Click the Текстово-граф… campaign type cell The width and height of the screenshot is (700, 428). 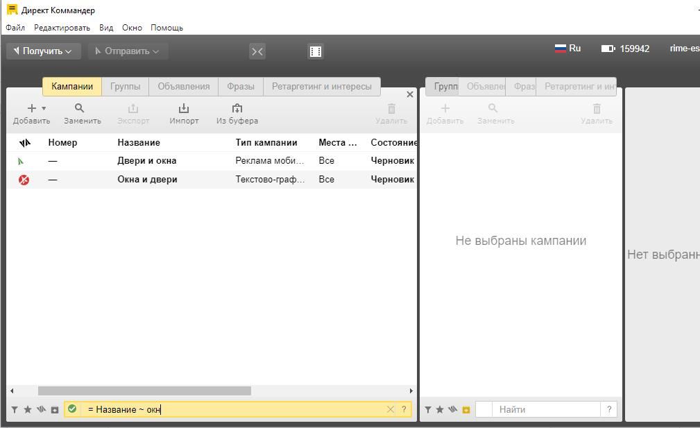[x=270, y=180]
